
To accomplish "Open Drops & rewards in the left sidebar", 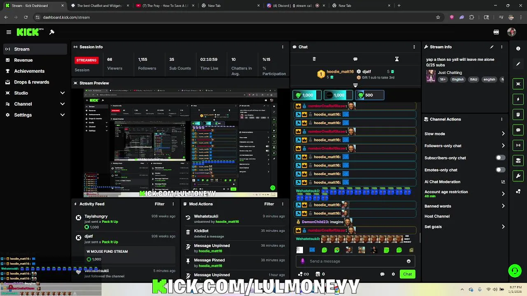I will pyautogui.click(x=35, y=82).
